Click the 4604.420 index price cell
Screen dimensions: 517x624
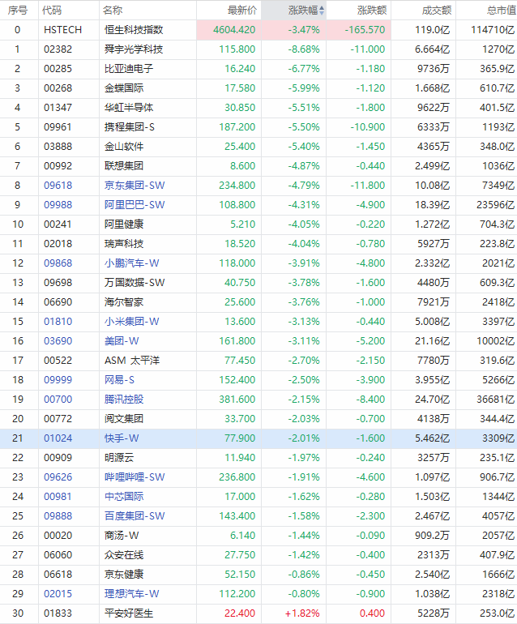point(229,30)
